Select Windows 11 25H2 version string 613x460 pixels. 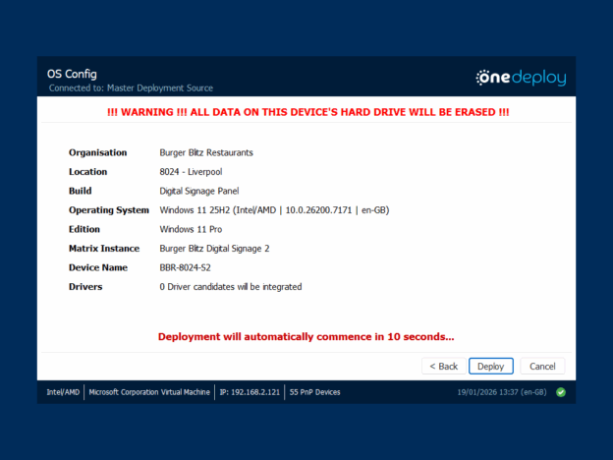click(274, 210)
